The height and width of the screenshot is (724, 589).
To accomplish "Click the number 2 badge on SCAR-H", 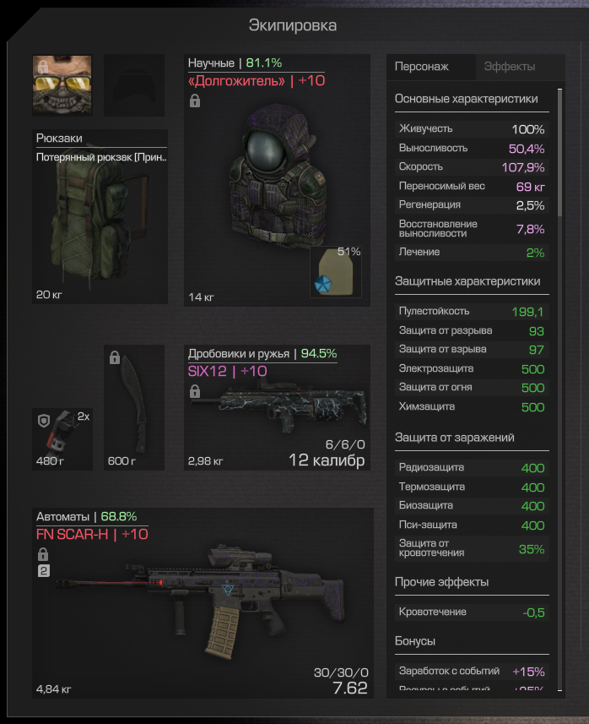I will click(43, 571).
